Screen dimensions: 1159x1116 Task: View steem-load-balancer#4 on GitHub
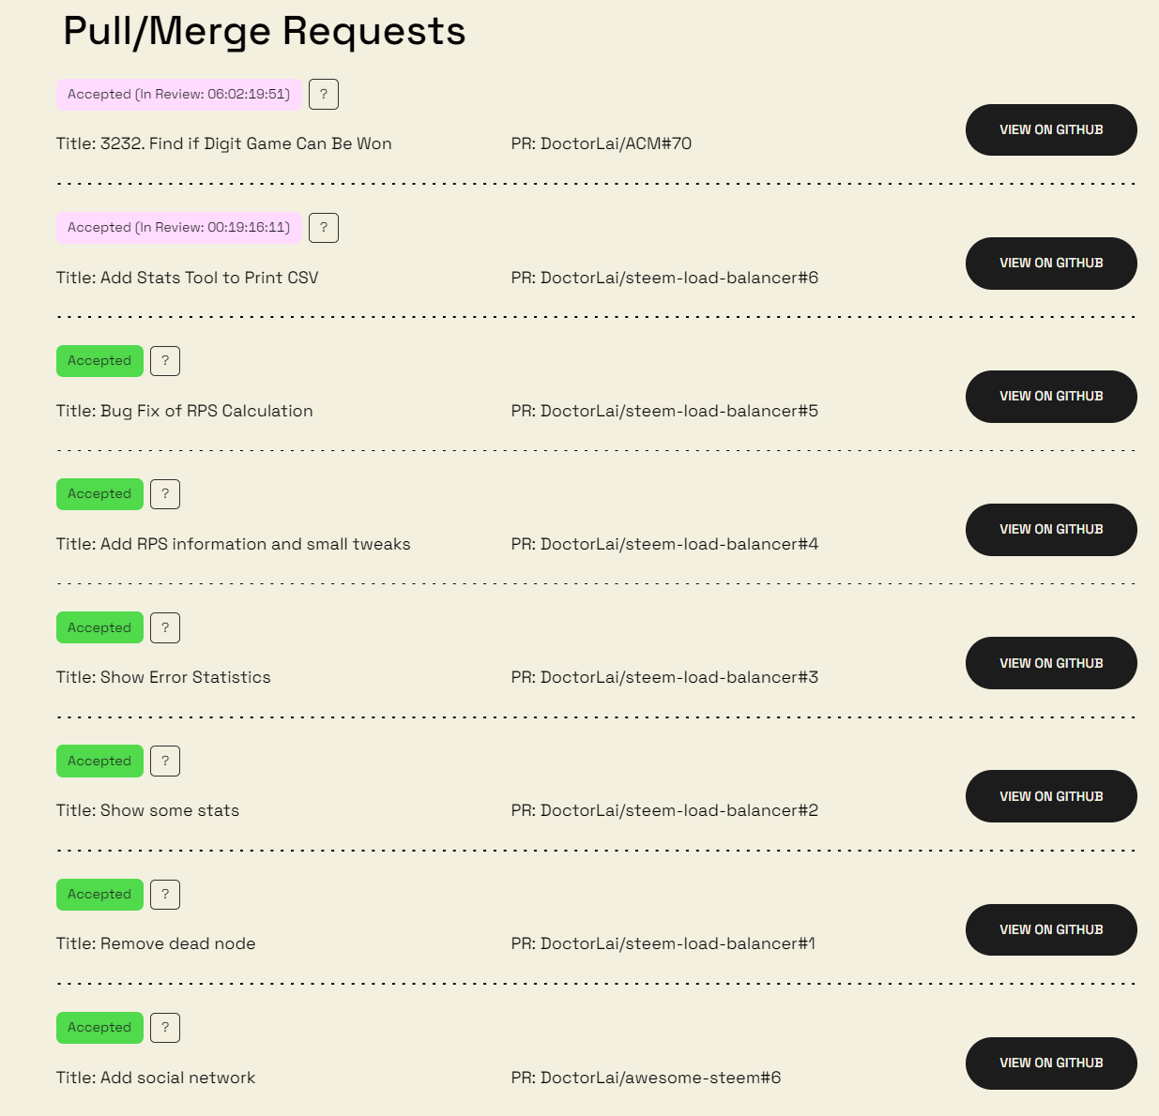[x=1051, y=530]
